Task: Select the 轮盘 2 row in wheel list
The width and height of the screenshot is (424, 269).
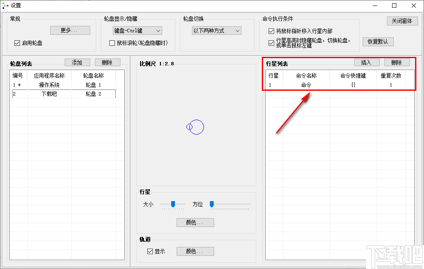Action: pos(64,94)
